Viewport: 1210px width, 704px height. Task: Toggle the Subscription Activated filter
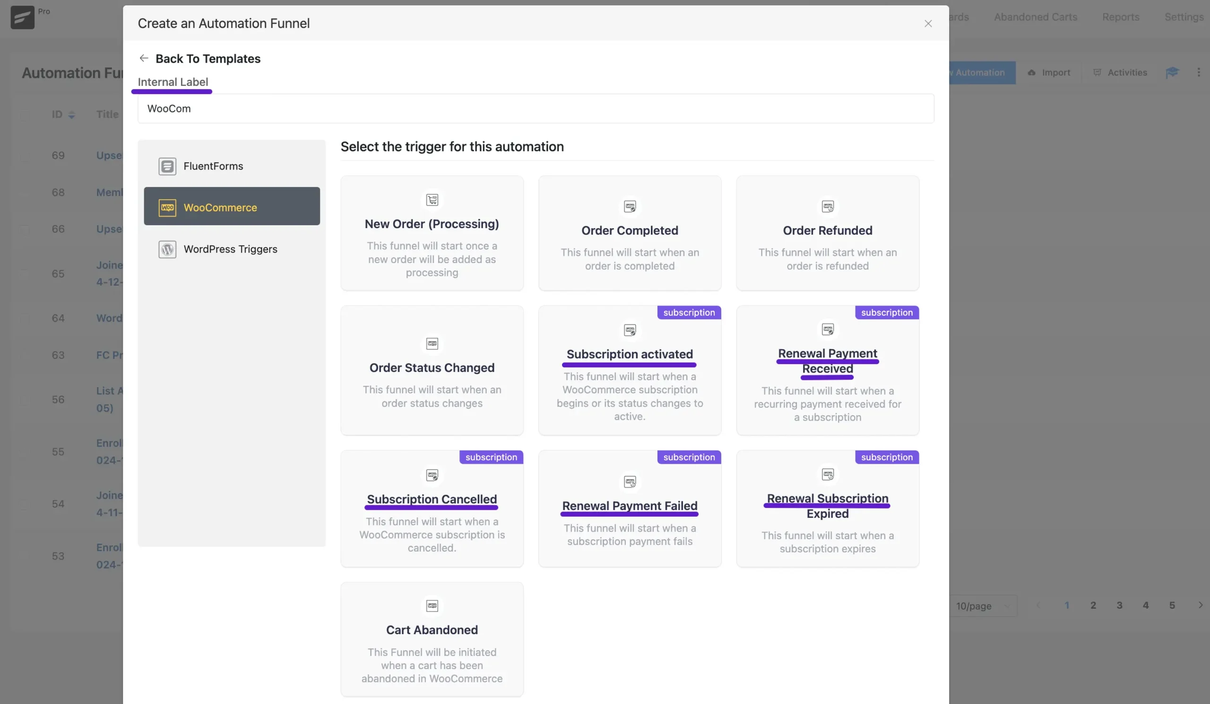click(x=630, y=370)
